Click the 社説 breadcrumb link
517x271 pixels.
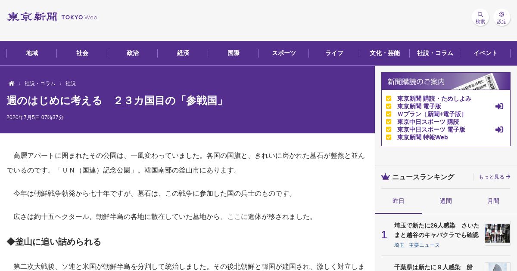pyautogui.click(x=71, y=83)
